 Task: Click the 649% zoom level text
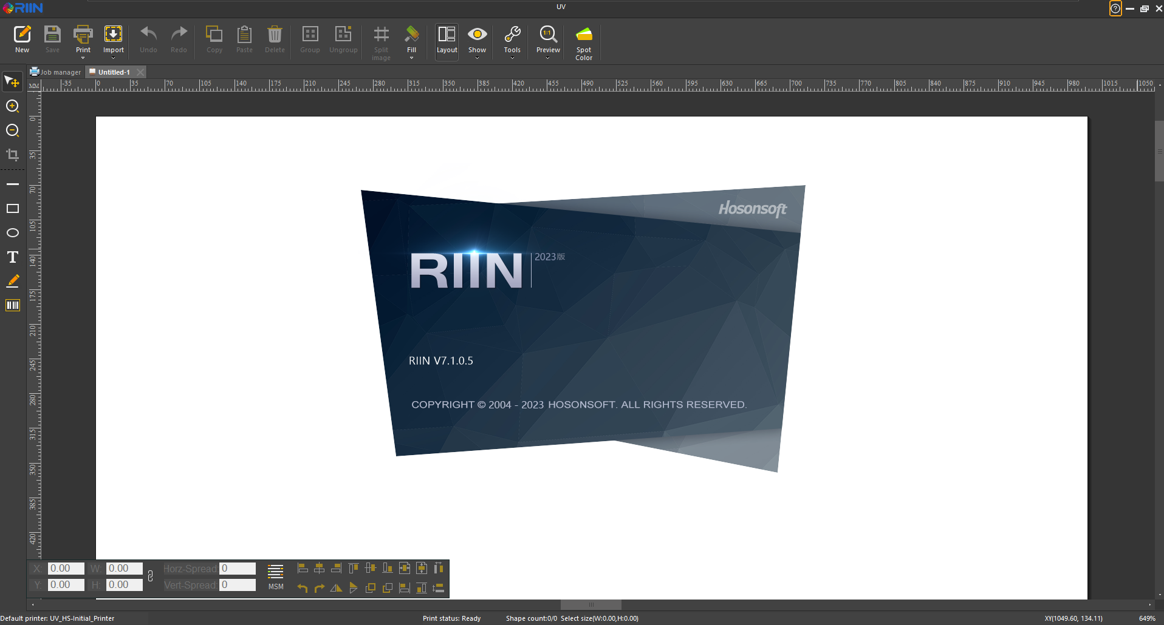pyautogui.click(x=1147, y=618)
